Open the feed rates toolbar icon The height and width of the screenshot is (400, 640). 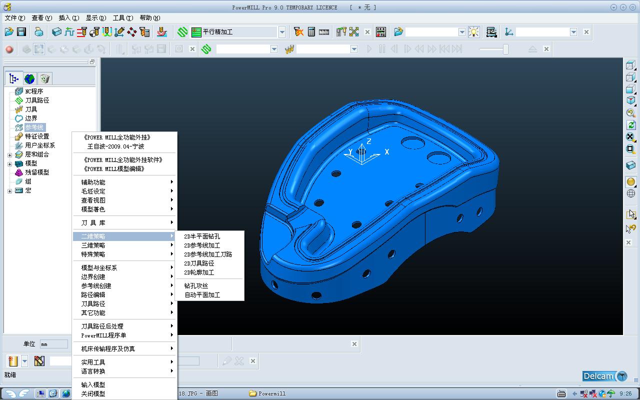pyautogui.click(x=69, y=32)
